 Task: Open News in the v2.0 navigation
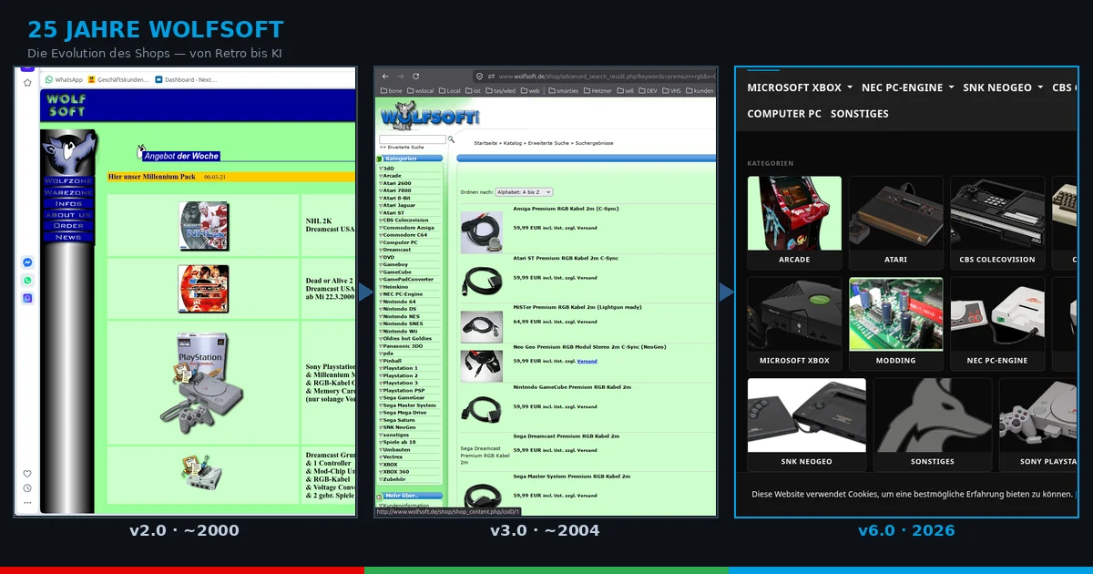pyautogui.click(x=68, y=237)
